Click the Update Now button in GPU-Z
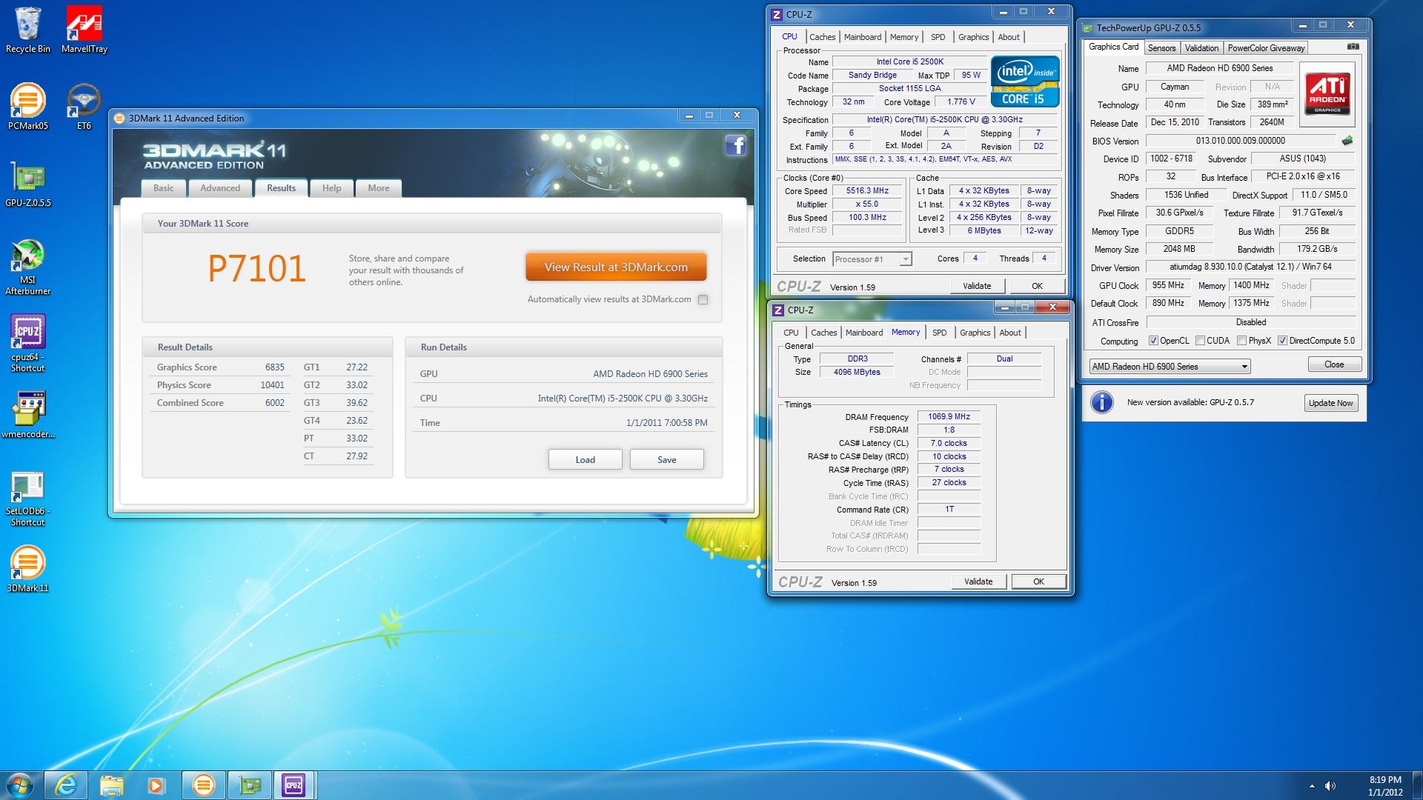The height and width of the screenshot is (800, 1423). [1330, 403]
